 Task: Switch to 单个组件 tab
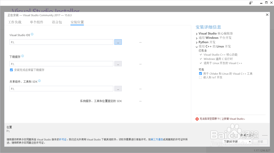pos(36,22)
